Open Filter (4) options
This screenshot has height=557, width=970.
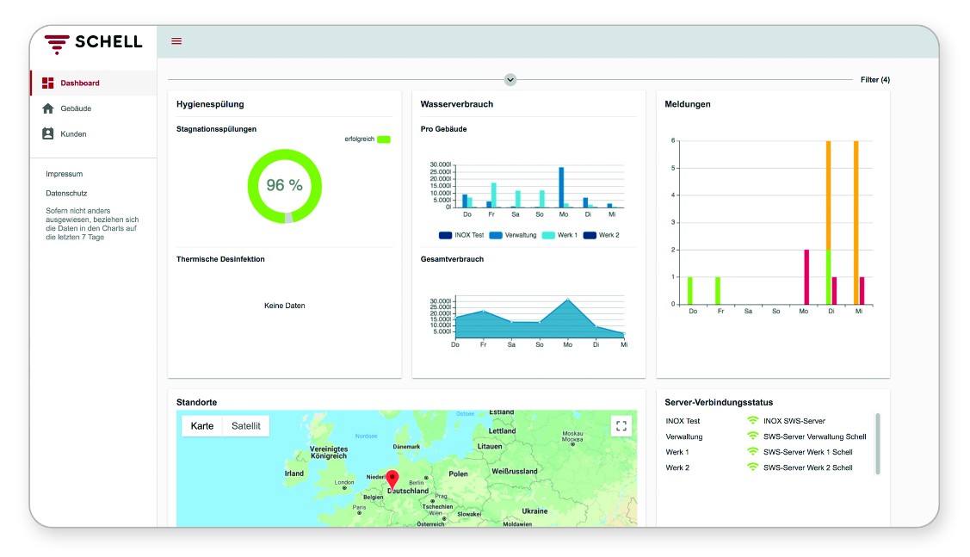tap(874, 80)
